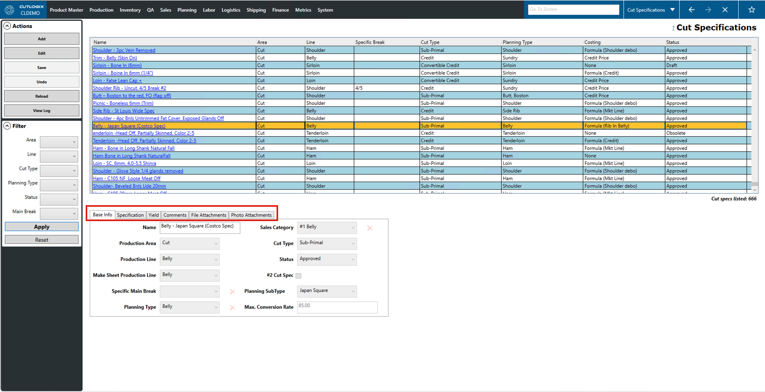Screen dimensions: 765x392
Task: Toggle the #2 Cut Spec checkbox
Action: coord(298,276)
